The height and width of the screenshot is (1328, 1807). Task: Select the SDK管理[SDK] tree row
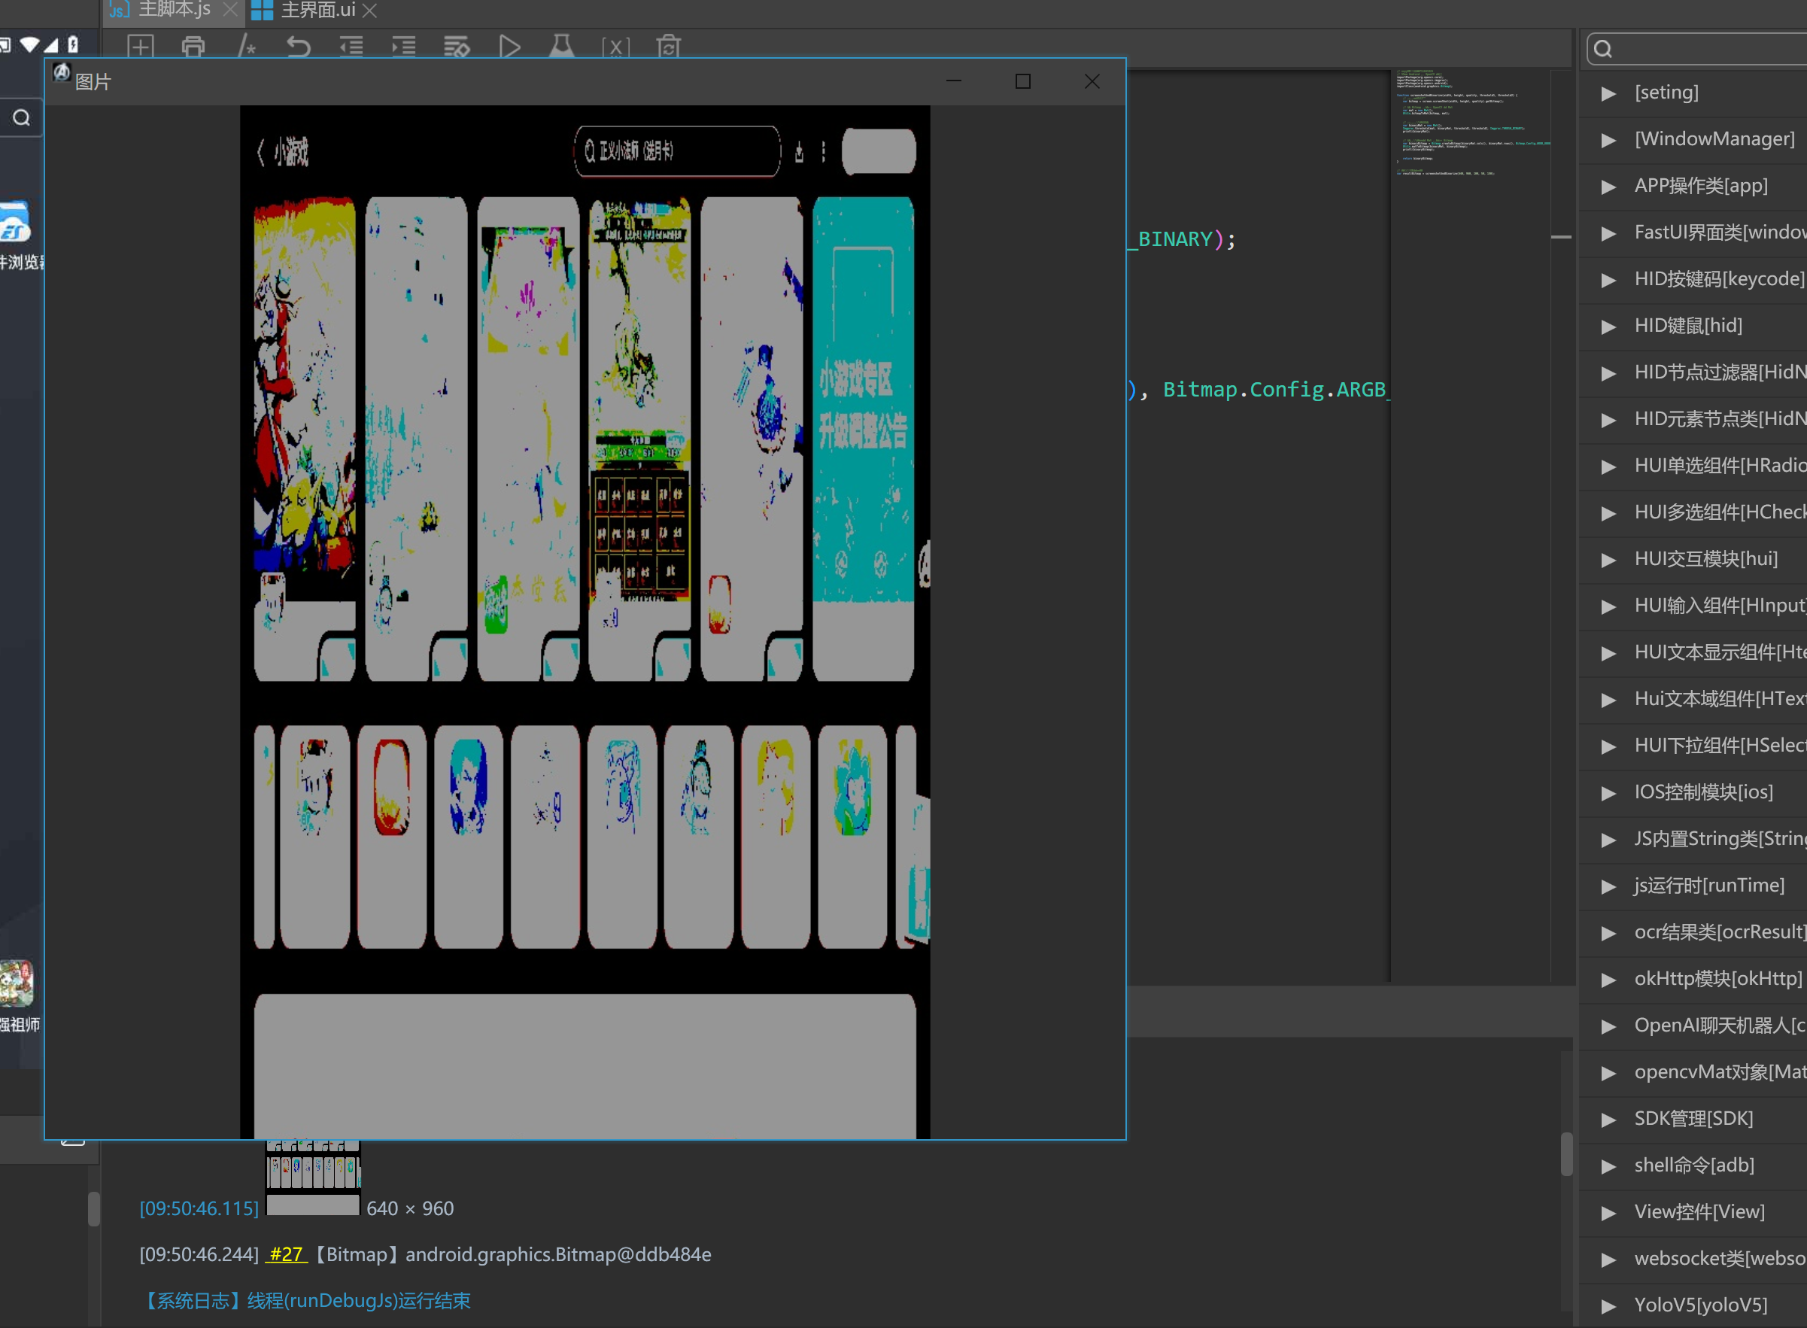point(1693,1118)
